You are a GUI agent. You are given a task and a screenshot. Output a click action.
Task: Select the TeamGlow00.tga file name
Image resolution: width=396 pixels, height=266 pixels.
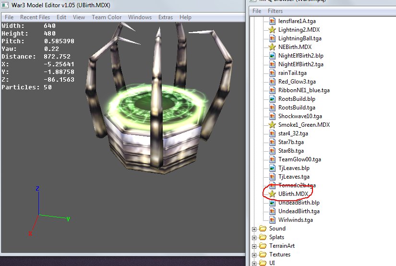(300, 159)
